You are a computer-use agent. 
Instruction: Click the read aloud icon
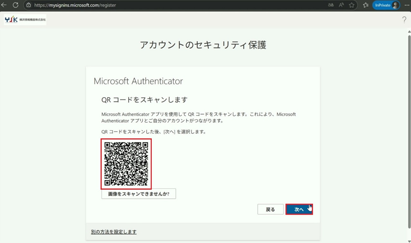[x=341, y=5]
